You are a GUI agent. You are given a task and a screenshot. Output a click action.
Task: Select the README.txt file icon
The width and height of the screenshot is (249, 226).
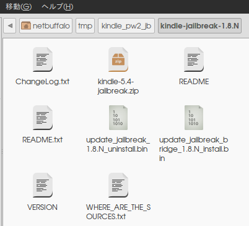43,118
